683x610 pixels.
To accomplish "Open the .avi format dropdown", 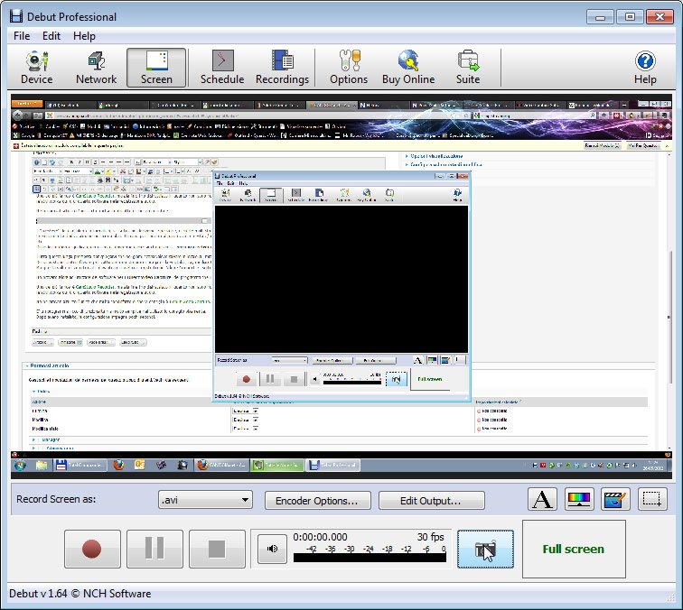I will 205,500.
